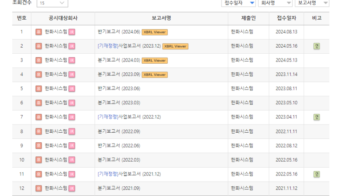Click the 공시대상회사 column header

coord(63,18)
